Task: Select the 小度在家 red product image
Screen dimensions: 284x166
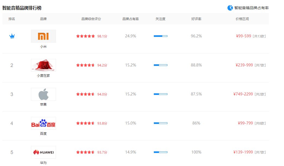Action: 43,65
